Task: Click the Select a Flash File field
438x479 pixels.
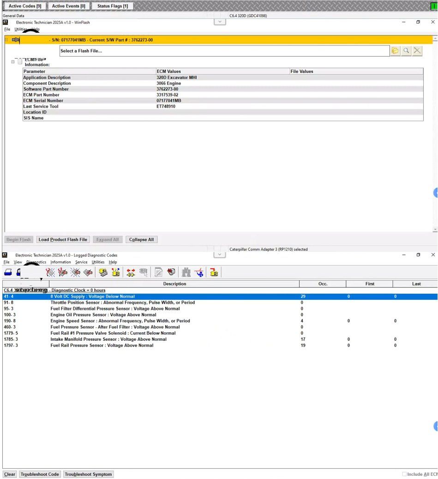Action: pyautogui.click(x=224, y=51)
